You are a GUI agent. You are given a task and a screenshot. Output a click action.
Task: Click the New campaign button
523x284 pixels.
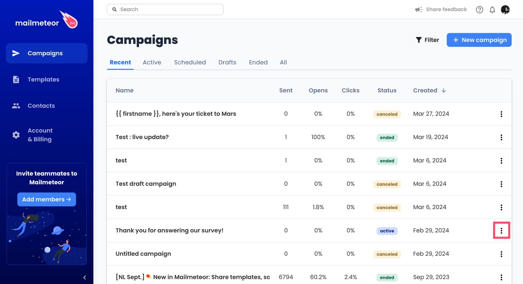(479, 40)
